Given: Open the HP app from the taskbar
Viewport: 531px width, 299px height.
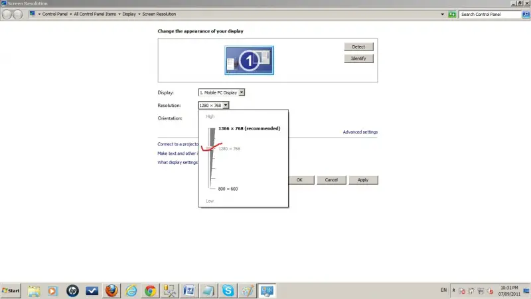Looking at the screenshot, I should point(72,291).
